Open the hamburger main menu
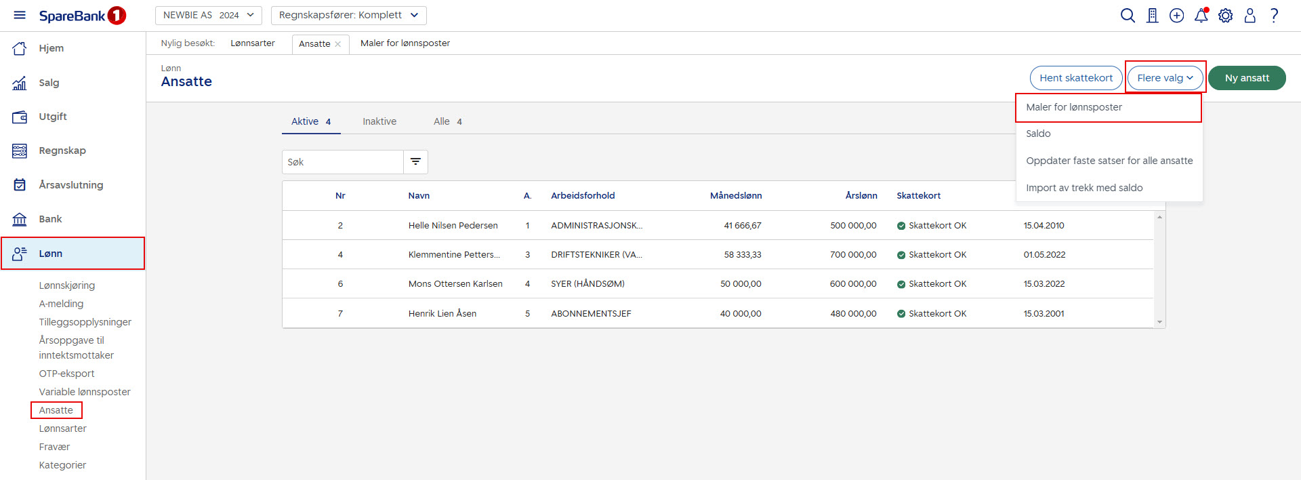Image resolution: width=1301 pixels, height=480 pixels. (20, 15)
